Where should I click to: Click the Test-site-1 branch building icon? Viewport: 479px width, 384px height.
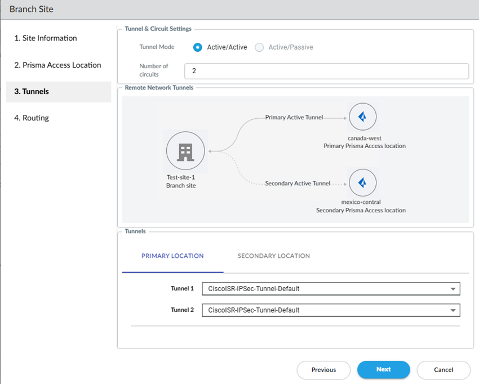click(x=185, y=151)
